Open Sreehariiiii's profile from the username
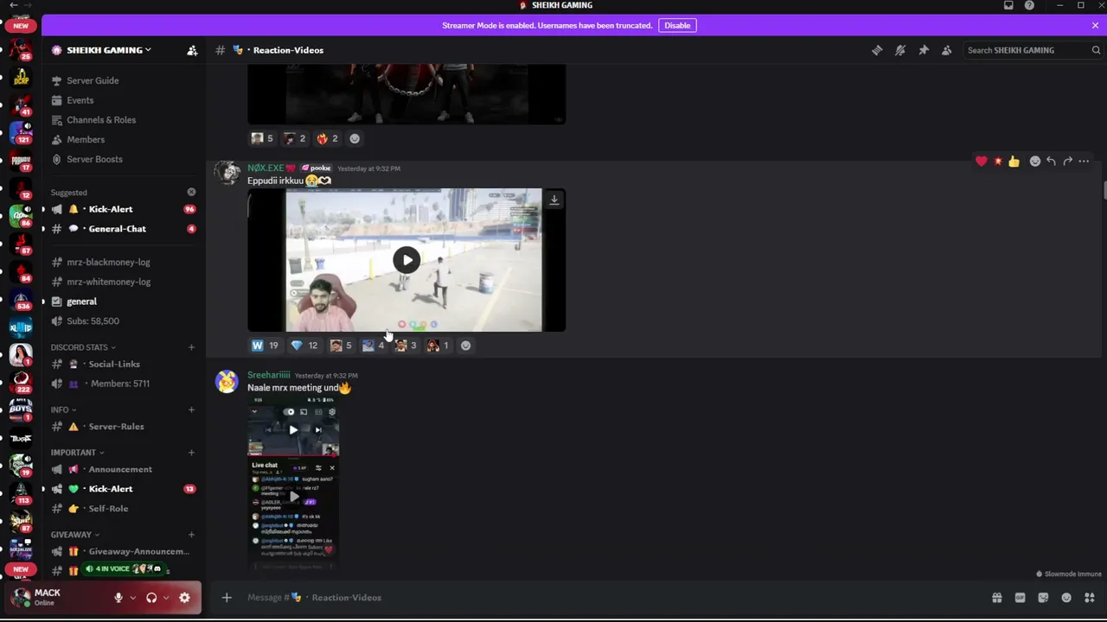This screenshot has width=1107, height=622. (269, 375)
